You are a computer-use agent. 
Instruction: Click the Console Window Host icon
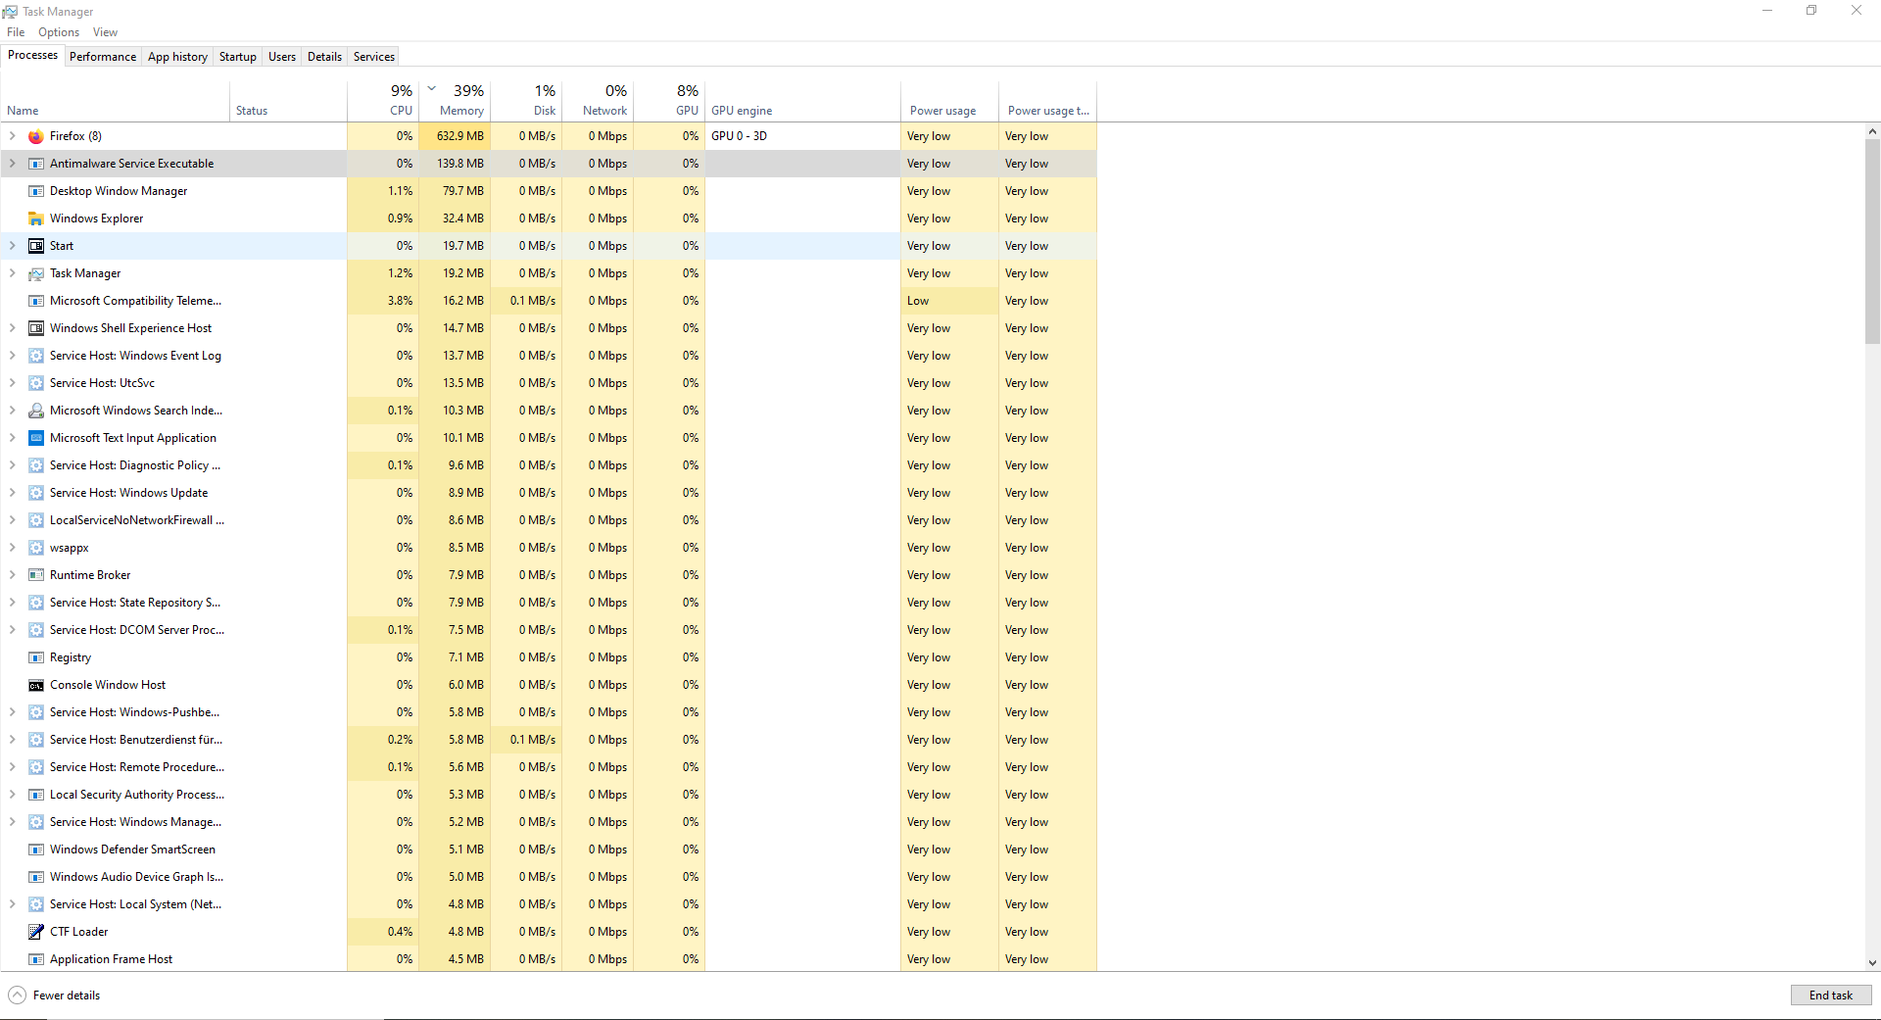(36, 685)
